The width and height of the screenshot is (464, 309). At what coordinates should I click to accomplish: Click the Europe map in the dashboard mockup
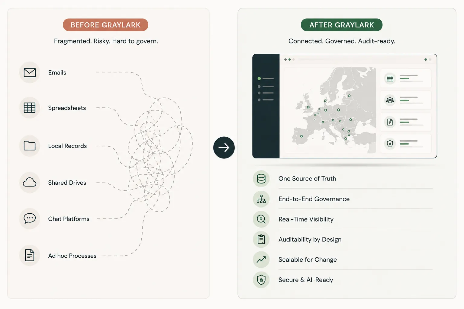(x=330, y=110)
